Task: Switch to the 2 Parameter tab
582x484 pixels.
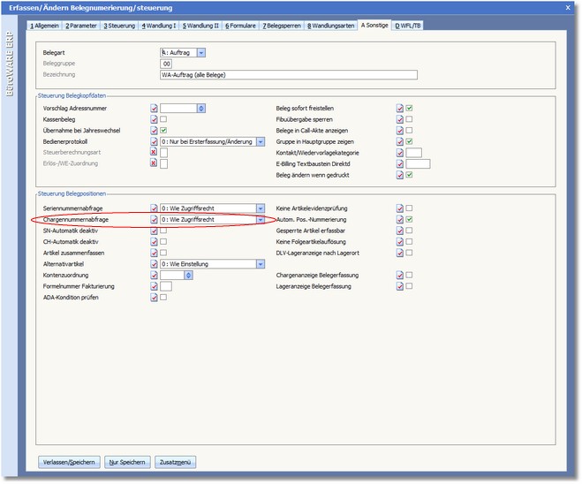Action: (x=81, y=26)
